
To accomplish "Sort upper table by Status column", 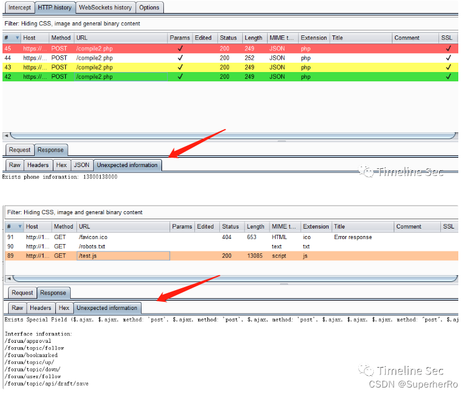I will tap(229, 38).
